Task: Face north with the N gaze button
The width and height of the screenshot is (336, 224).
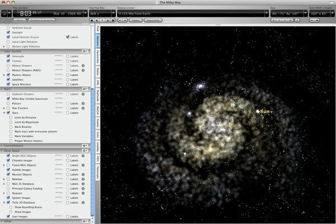Action: coord(273,20)
